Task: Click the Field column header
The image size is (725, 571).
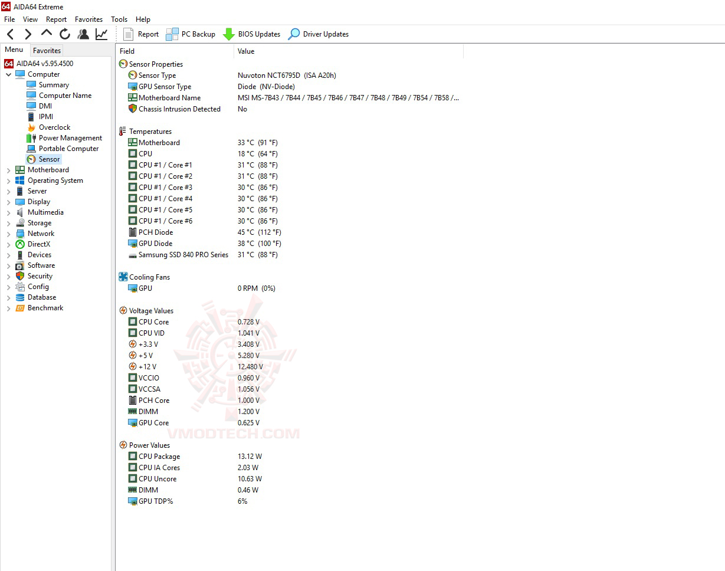Action: click(175, 51)
